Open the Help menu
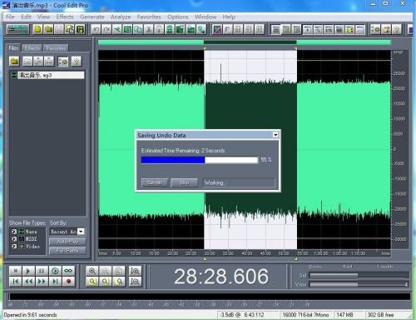Screen dimensions: 416x320 point(229,17)
